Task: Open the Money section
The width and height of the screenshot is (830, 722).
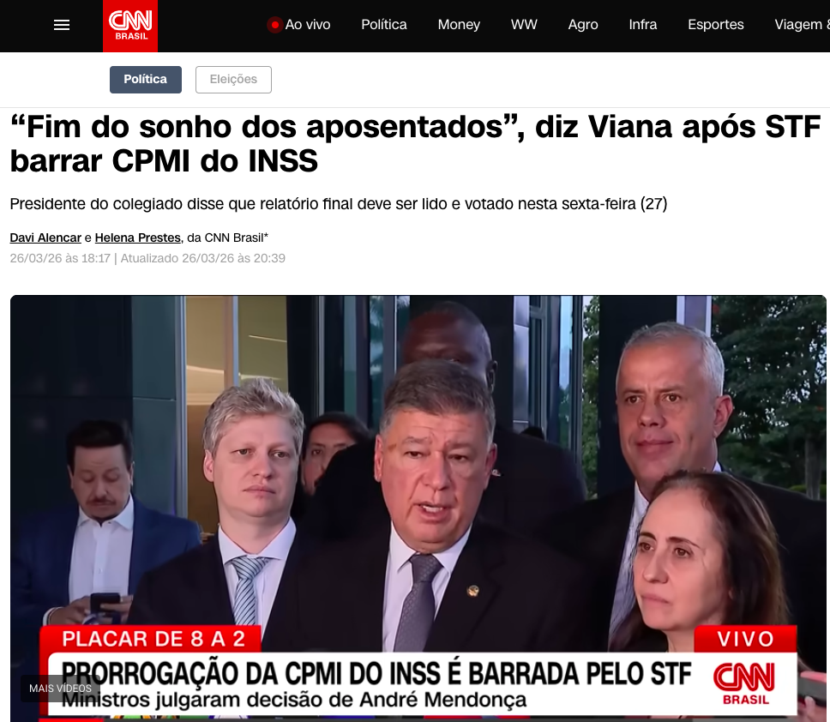Action: pyautogui.click(x=459, y=25)
